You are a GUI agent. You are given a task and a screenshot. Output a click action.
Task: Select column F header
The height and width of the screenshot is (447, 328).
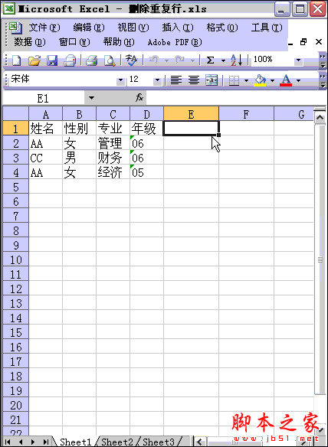(x=246, y=114)
